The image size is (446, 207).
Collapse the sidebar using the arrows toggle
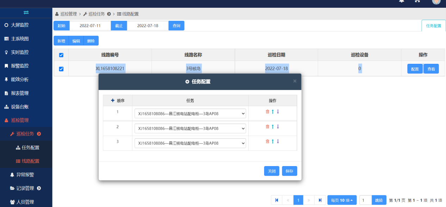pyautogui.click(x=26, y=12)
